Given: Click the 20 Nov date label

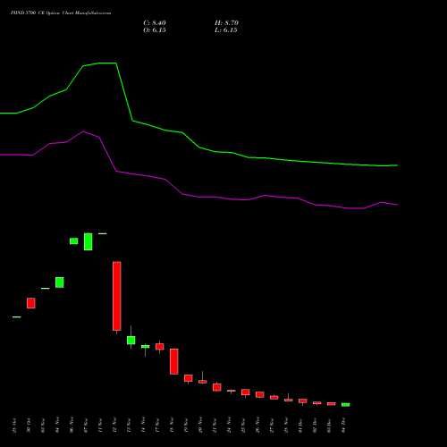Looking at the screenshot, I should point(200,426).
